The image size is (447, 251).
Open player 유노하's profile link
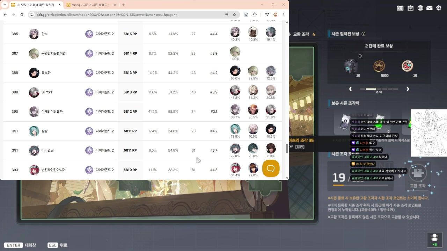click(46, 73)
